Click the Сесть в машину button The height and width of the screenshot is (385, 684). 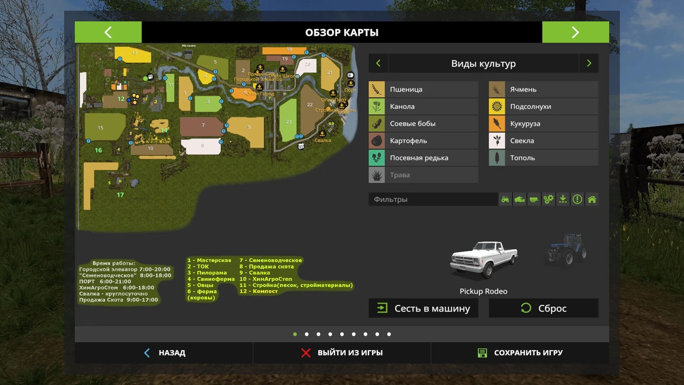click(x=423, y=308)
